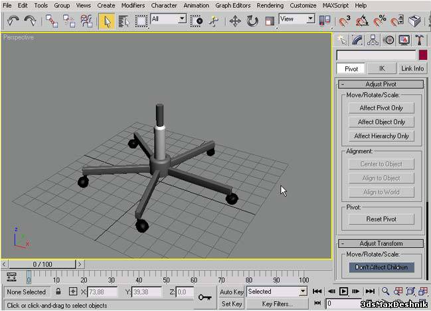Select the Select and Link tool
This screenshot has width=431, height=311.
click(51, 21)
